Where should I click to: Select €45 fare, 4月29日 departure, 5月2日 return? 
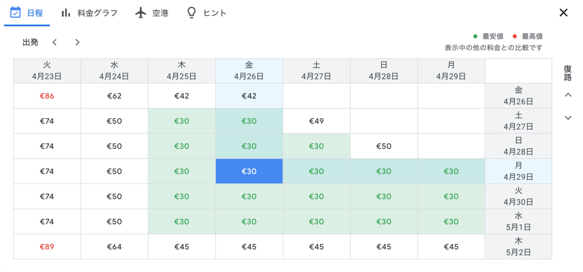[451, 247]
